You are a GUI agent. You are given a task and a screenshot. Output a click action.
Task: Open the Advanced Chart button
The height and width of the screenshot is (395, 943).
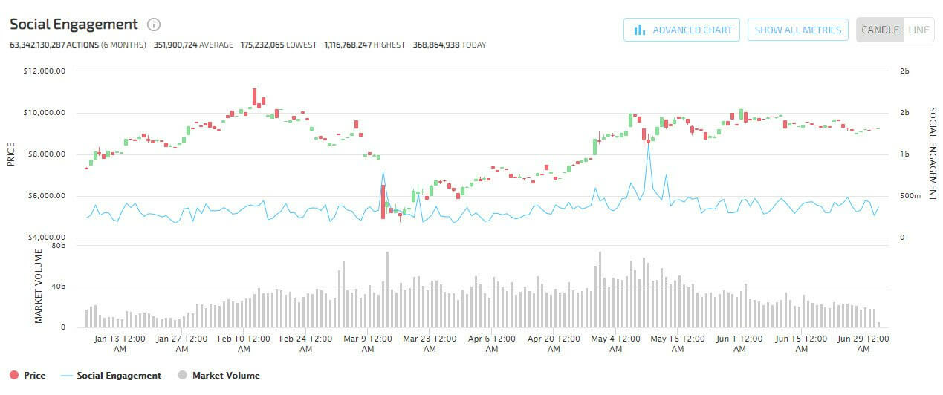coord(681,30)
